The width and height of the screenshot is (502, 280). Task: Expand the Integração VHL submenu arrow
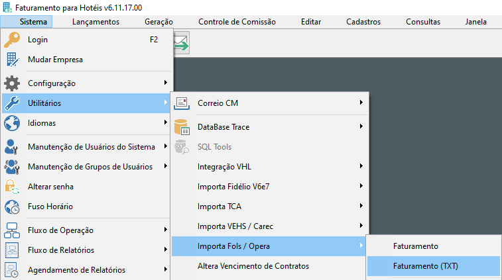coord(361,166)
